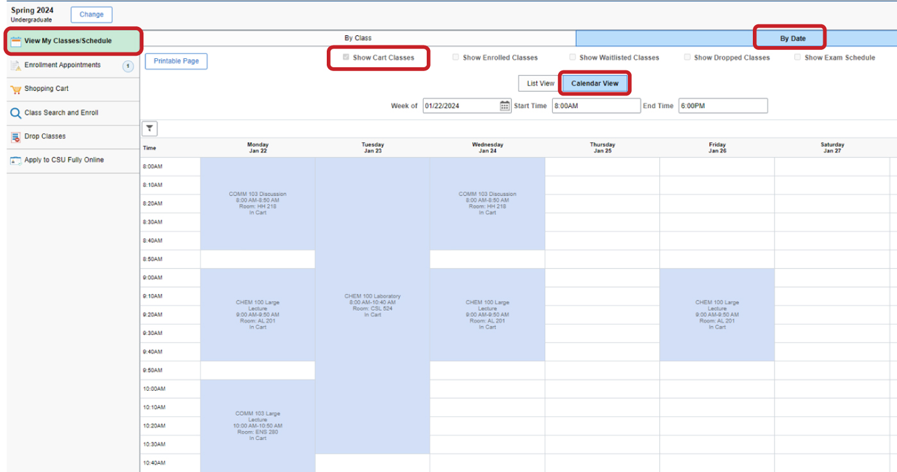This screenshot has width=897, height=472.
Task: Click the 10:00AM time row label
Action: pyautogui.click(x=154, y=389)
